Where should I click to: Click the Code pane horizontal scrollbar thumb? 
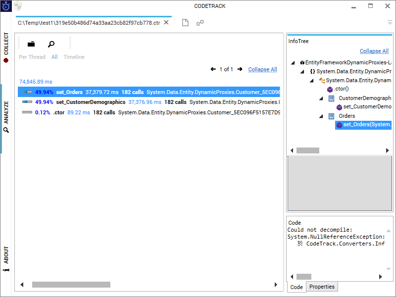[303, 277]
